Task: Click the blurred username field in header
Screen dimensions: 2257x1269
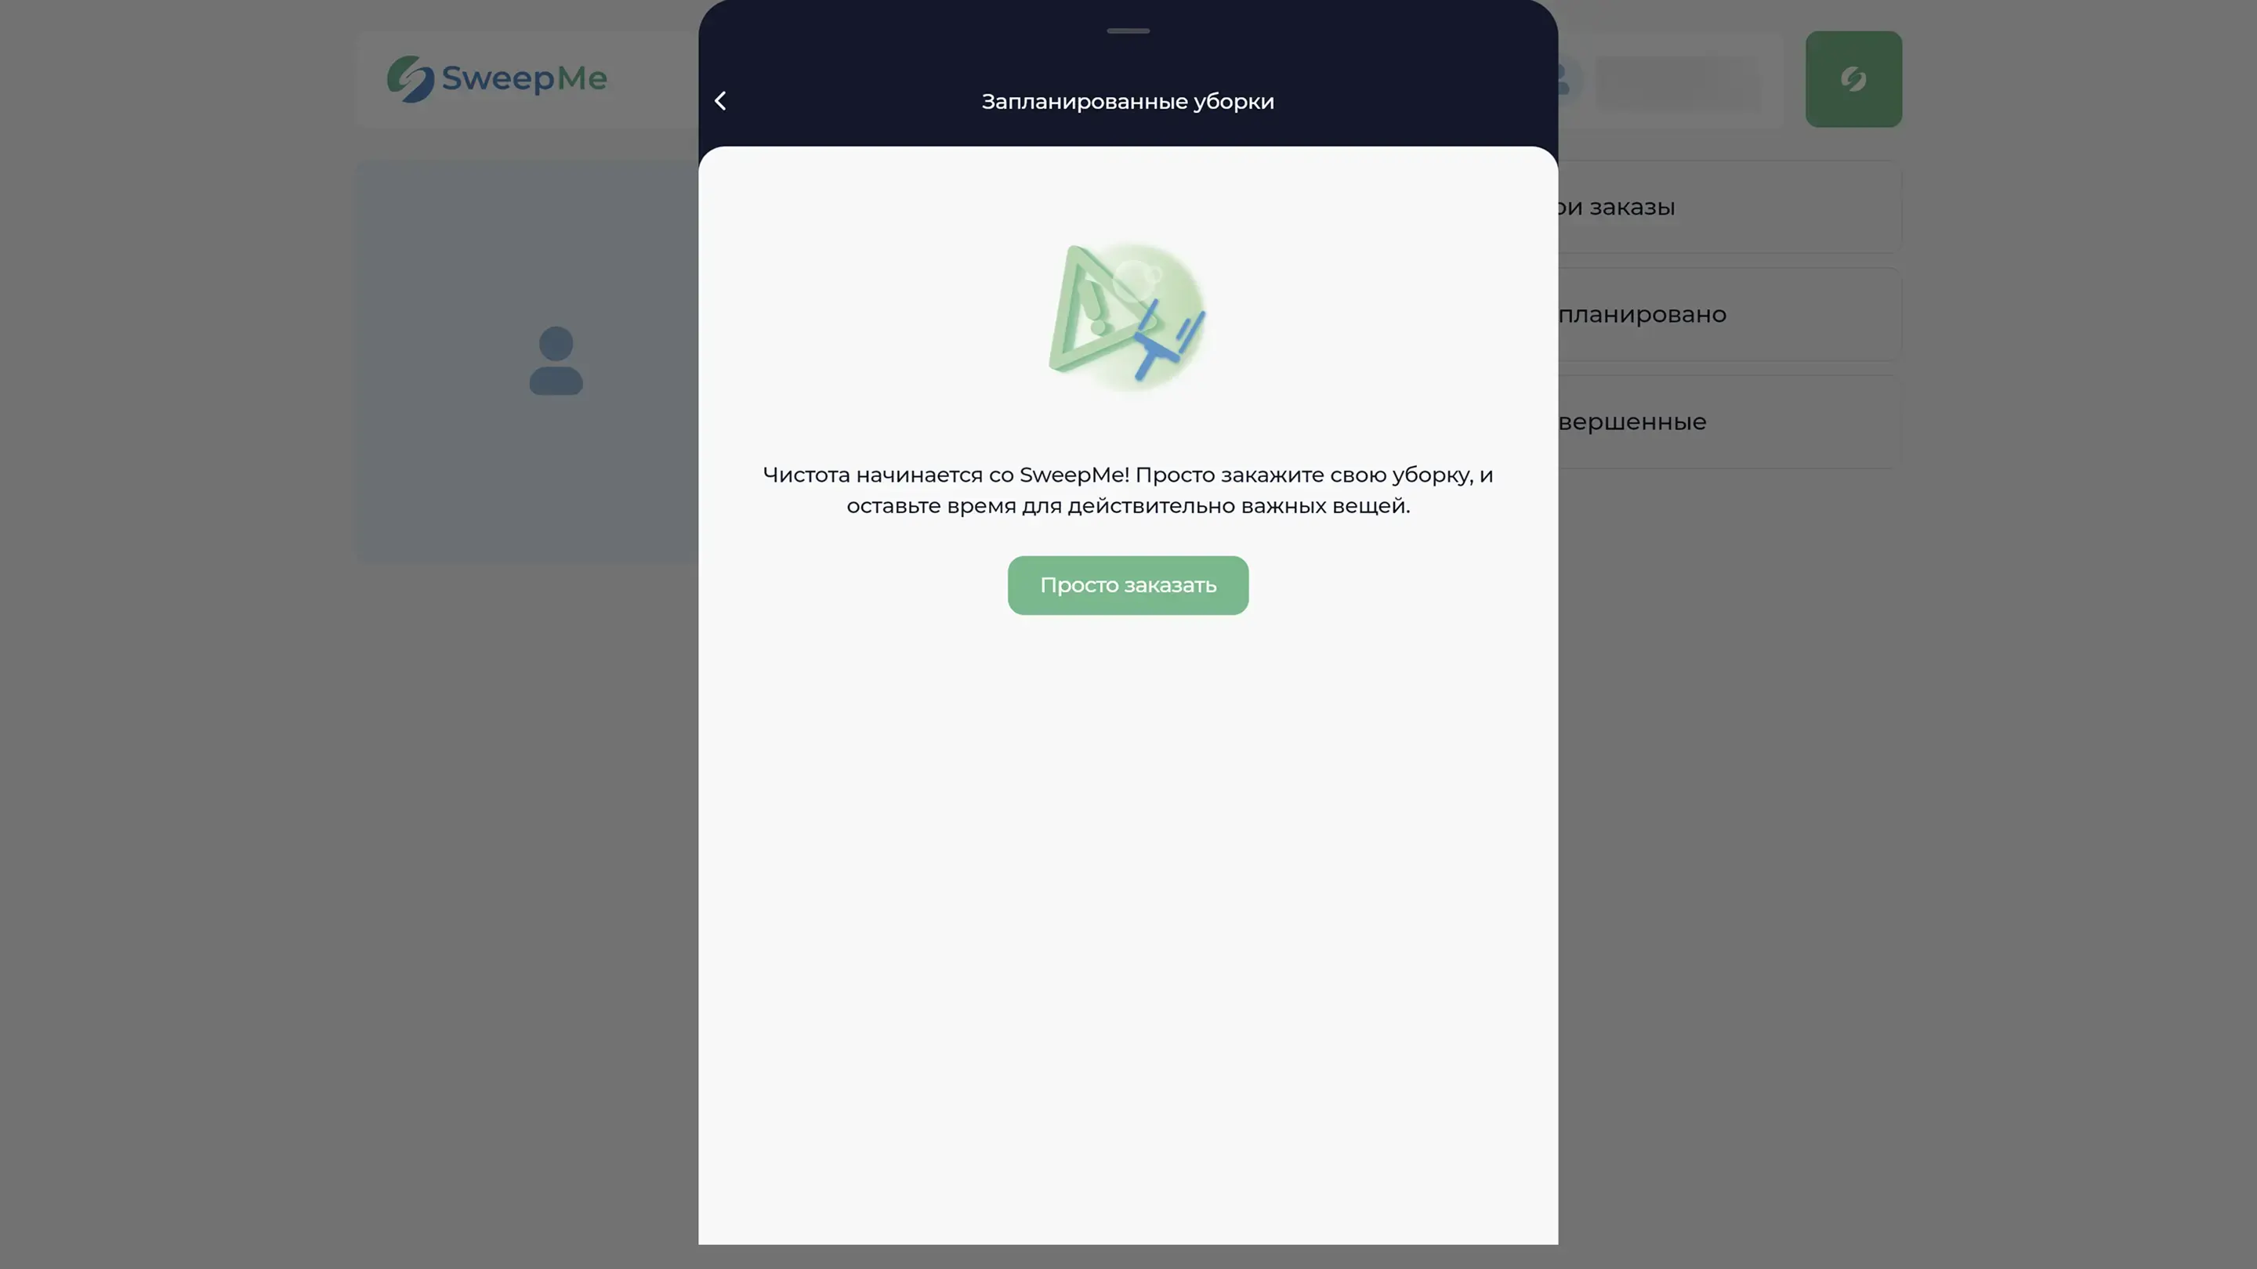Action: point(1678,82)
